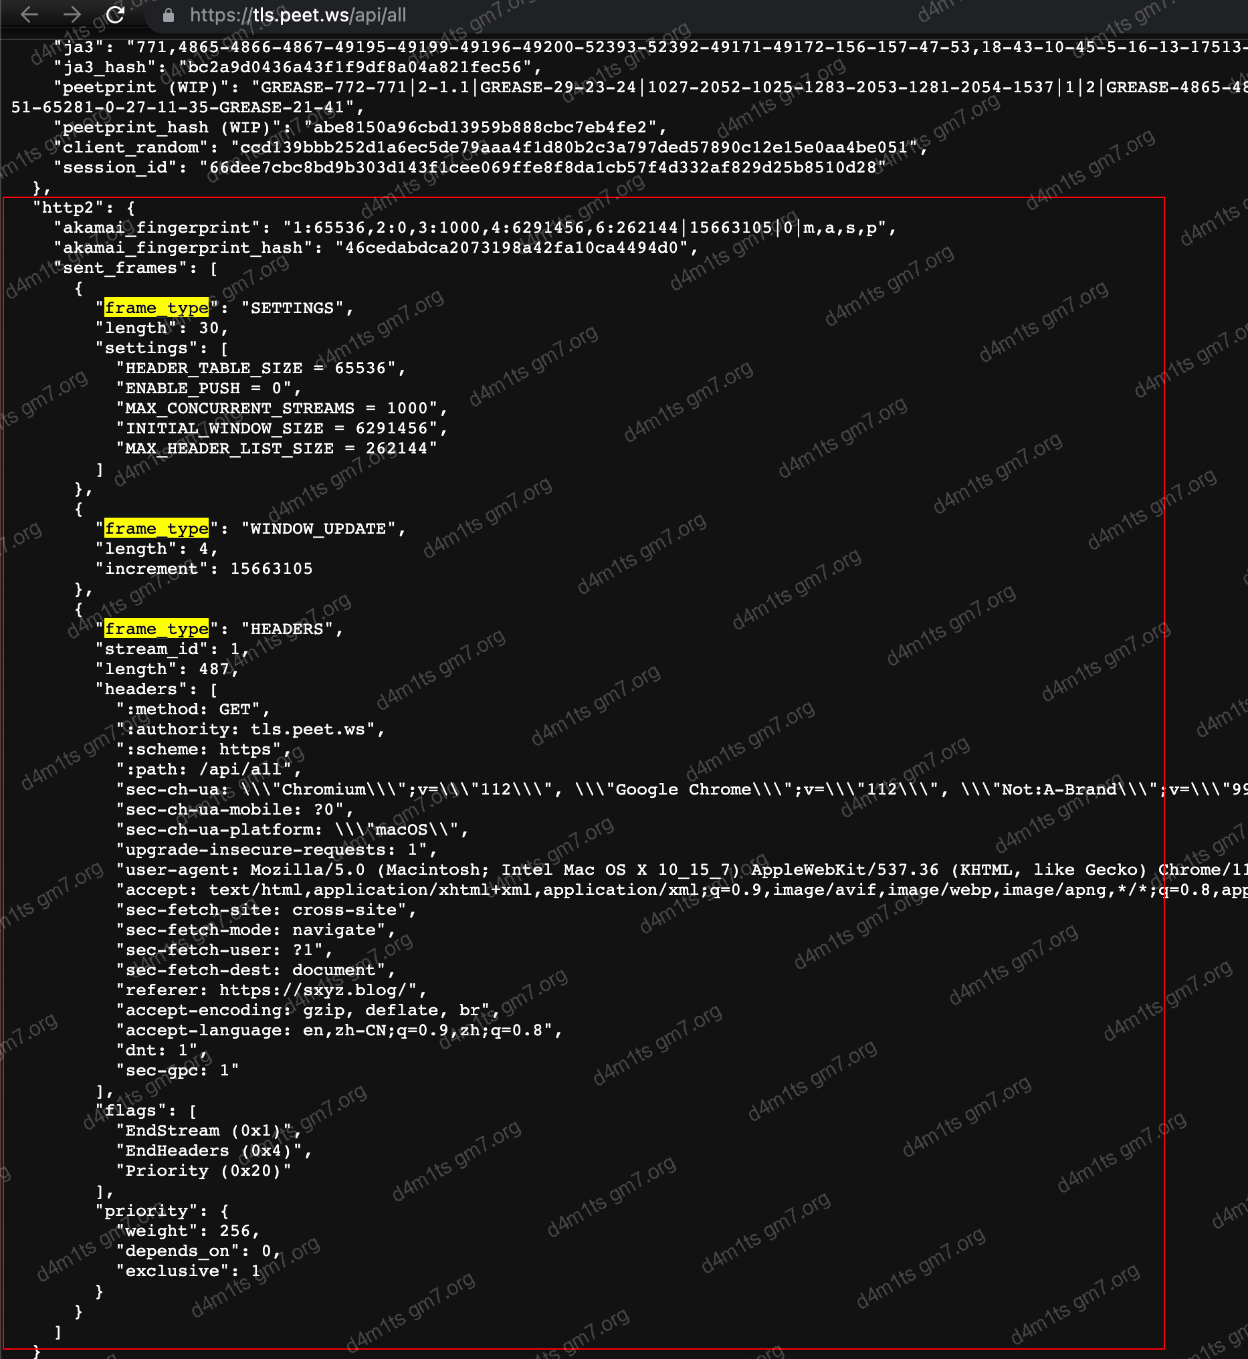Click the "sec-gpc: 1" header
This screenshot has height=1359, width=1248.
178,1071
